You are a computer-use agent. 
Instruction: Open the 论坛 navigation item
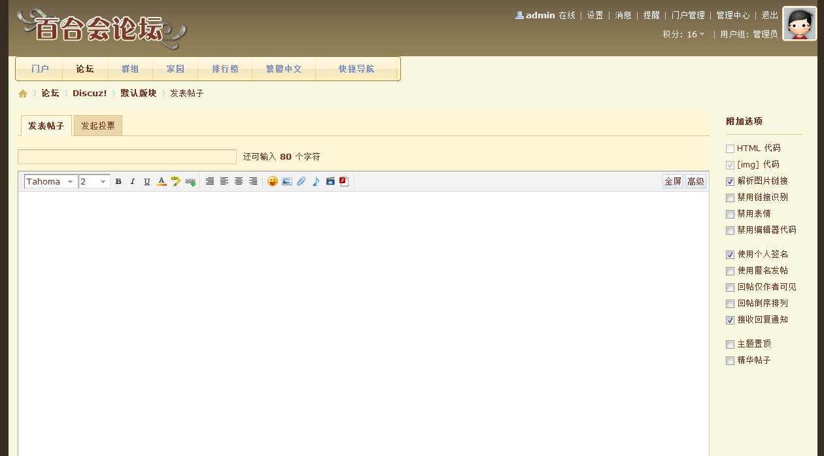tap(85, 69)
